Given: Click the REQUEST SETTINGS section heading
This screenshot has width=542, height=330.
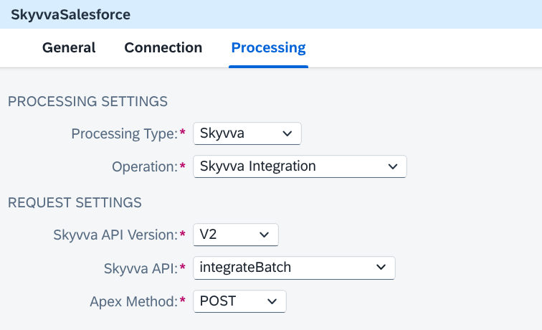Looking at the screenshot, I should (x=75, y=203).
